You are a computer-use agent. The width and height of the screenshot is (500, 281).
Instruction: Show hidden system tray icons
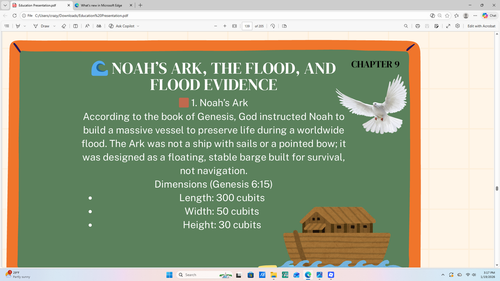[x=443, y=275]
